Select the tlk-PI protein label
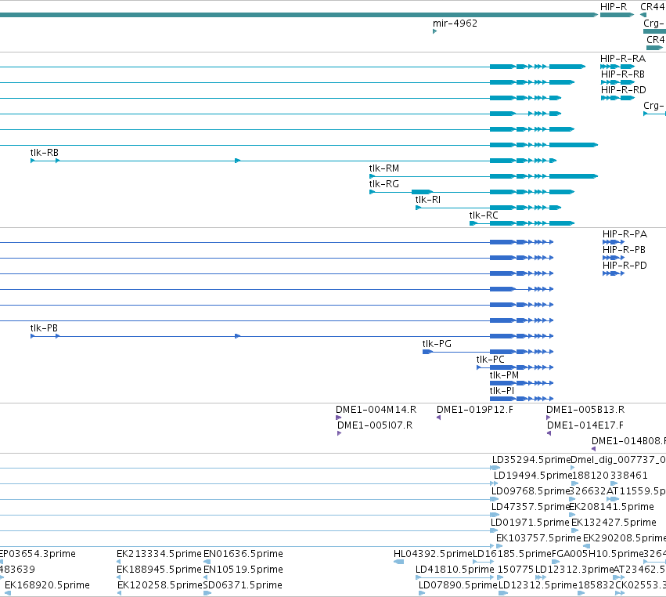This screenshot has height=597, width=666. point(502,391)
